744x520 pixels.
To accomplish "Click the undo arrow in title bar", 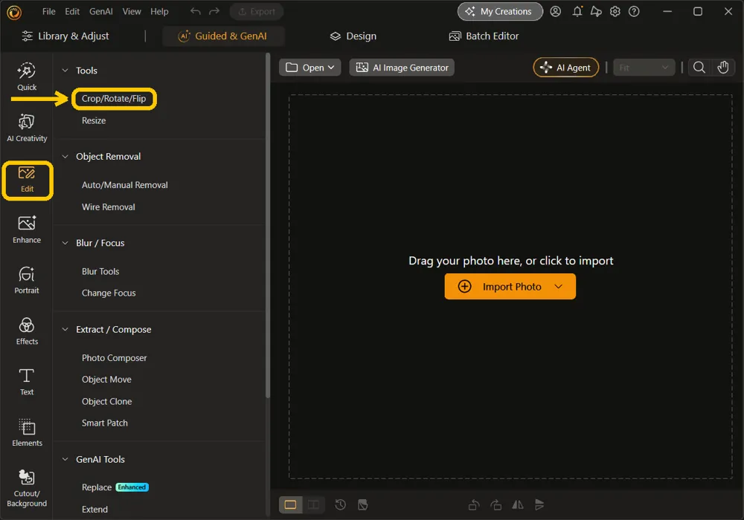I will [x=195, y=11].
